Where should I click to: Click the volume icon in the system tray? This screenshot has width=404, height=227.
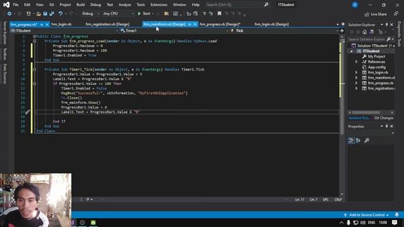[363, 223]
